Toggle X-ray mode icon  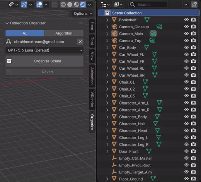click(x=55, y=5)
